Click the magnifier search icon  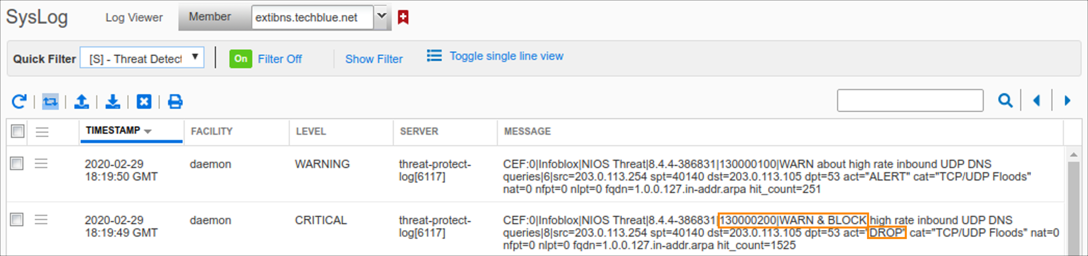(x=1005, y=101)
